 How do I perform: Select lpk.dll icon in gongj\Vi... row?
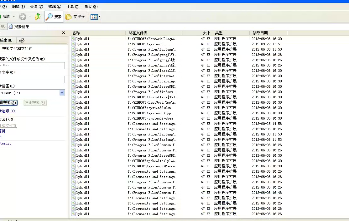74,55
